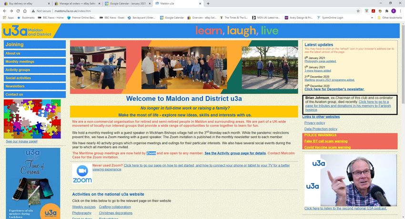Open BBC News - Essex bookmark

coord(112,18)
